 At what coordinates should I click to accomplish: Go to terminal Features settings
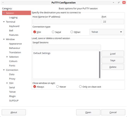point(14,35)
